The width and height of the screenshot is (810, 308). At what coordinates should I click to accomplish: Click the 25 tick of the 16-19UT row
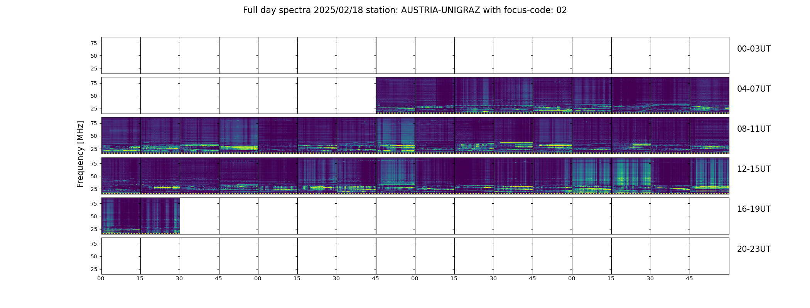point(94,229)
